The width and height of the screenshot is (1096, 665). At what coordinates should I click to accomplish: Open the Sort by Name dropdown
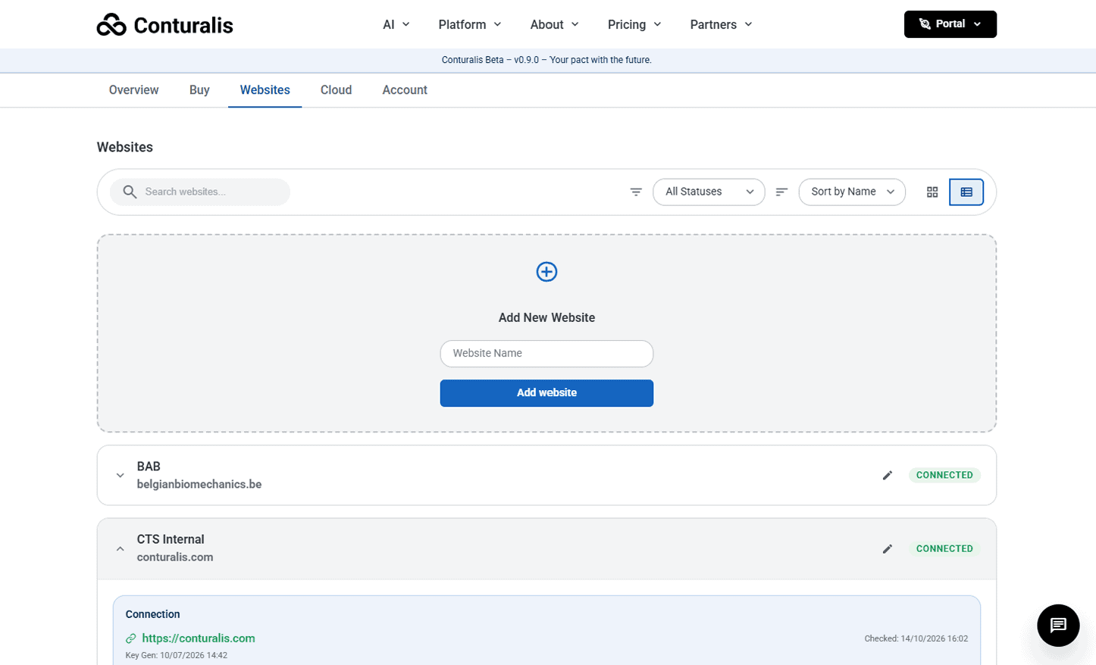click(852, 192)
